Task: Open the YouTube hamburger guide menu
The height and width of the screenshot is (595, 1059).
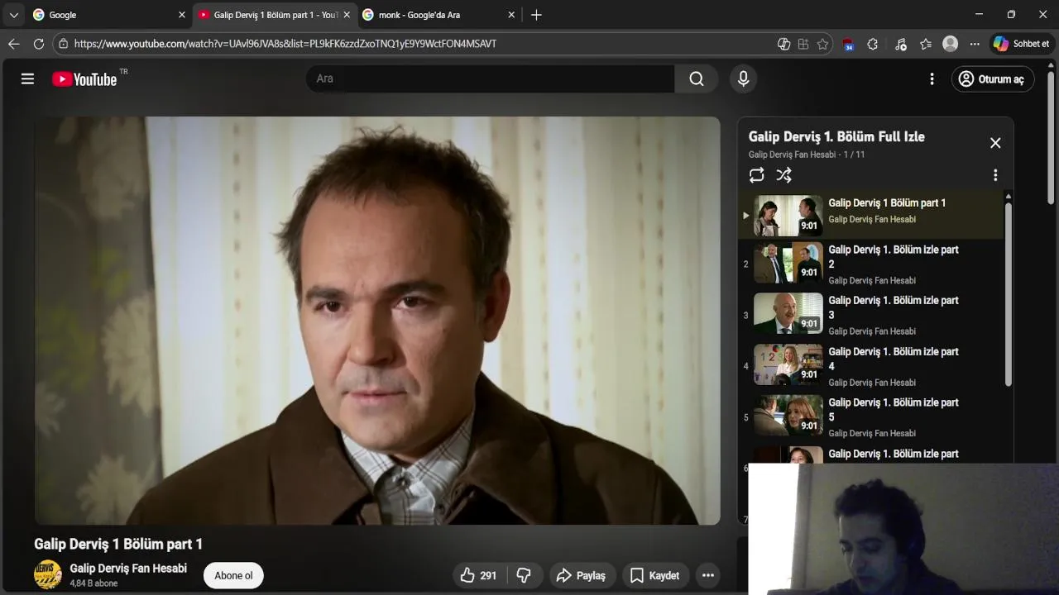Action: 27,79
